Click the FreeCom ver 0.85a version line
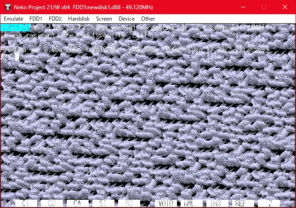 [x=134, y=49]
